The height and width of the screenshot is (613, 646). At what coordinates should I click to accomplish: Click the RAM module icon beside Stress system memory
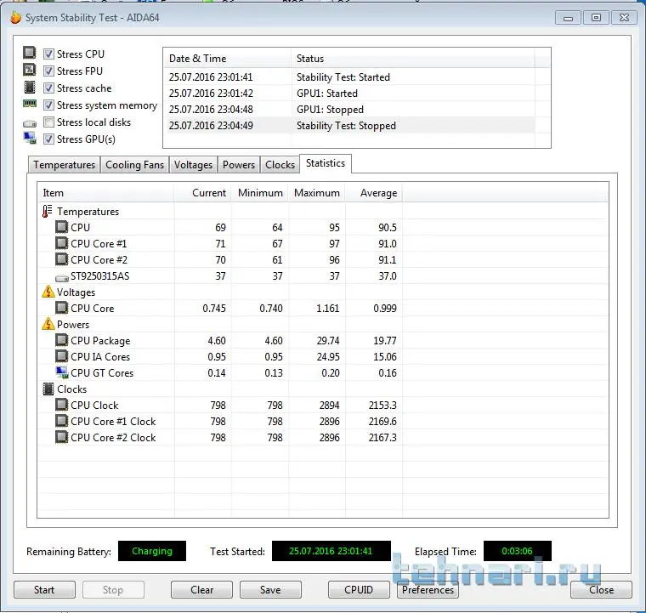pos(29,104)
